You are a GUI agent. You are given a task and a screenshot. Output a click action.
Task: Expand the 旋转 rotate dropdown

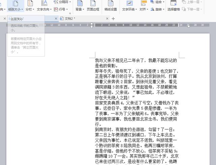pos(163,9)
